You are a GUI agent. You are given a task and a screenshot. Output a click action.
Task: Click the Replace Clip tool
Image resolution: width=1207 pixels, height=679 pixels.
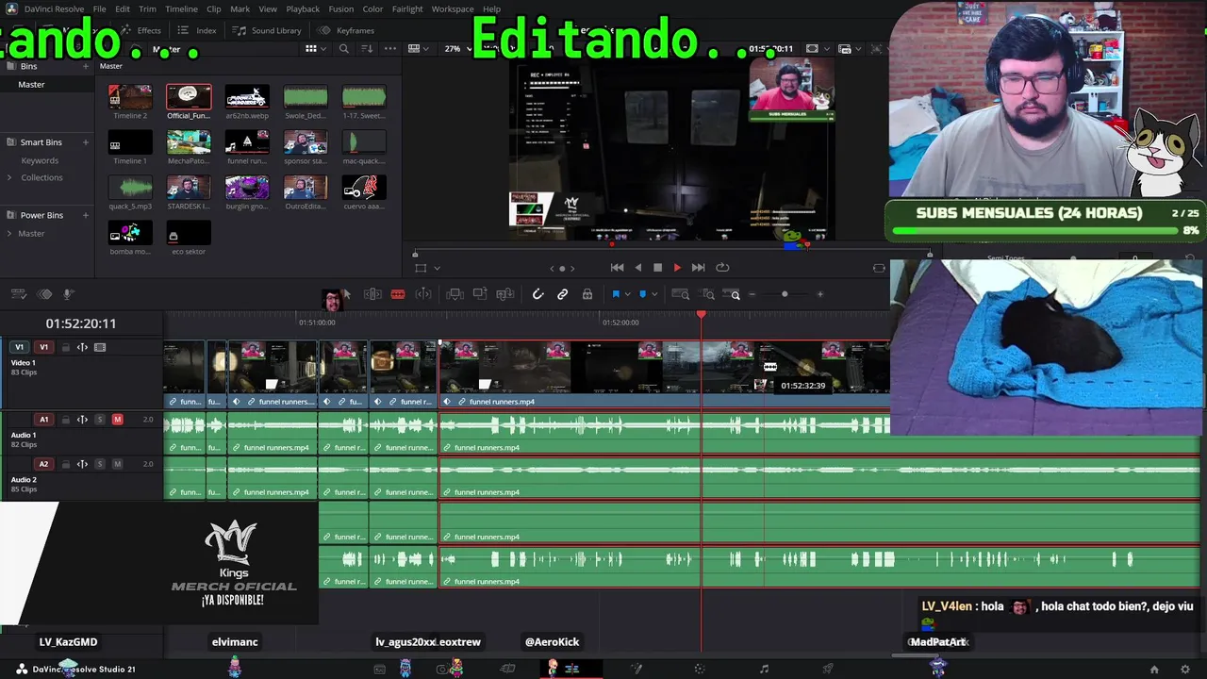click(505, 294)
